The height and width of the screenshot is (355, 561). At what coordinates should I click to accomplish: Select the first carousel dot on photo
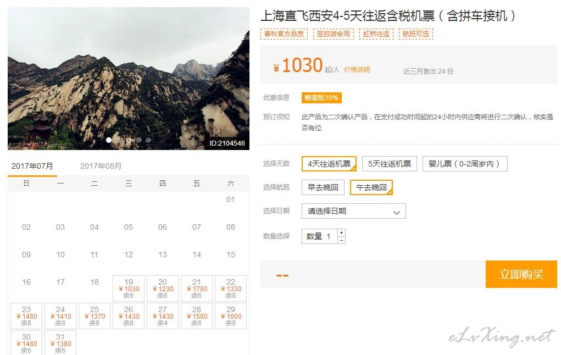point(108,140)
